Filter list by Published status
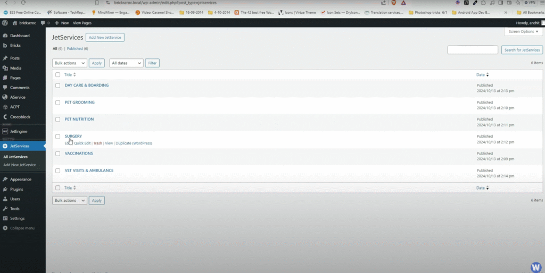Viewport: 545px width, 273px height. [75, 48]
